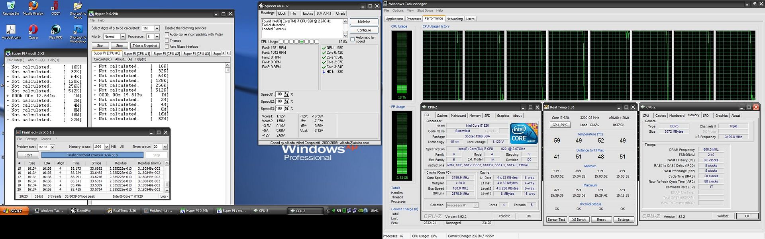Open the Priority dropdown in Hyper PI
The width and height of the screenshot is (765, 239).
[x=123, y=37]
